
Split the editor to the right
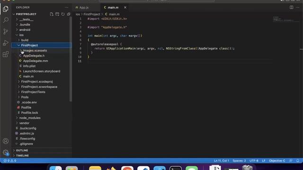point(292,8)
